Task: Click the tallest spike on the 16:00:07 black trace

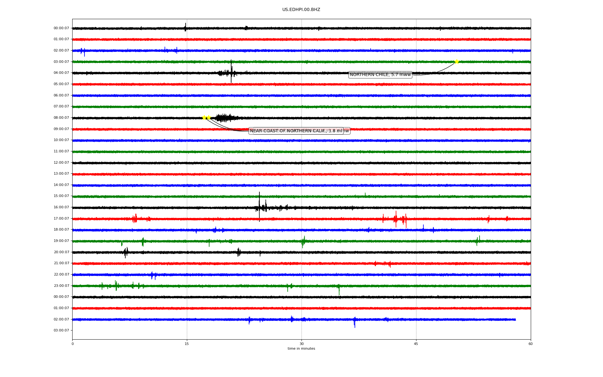Action: click(259, 207)
